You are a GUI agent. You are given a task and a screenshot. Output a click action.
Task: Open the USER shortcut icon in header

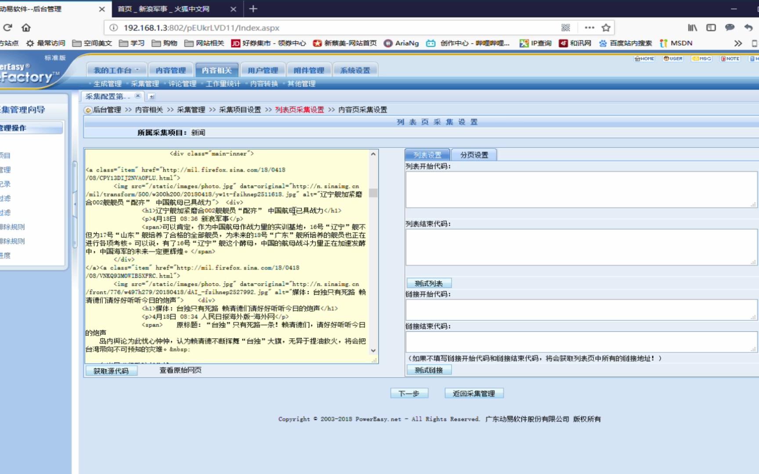click(x=673, y=58)
